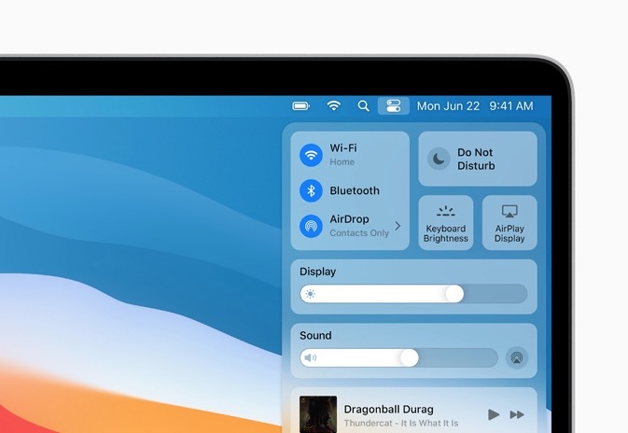Screen dimensions: 628x433
Task: Play the Dragonball Durag track
Action: point(494,414)
